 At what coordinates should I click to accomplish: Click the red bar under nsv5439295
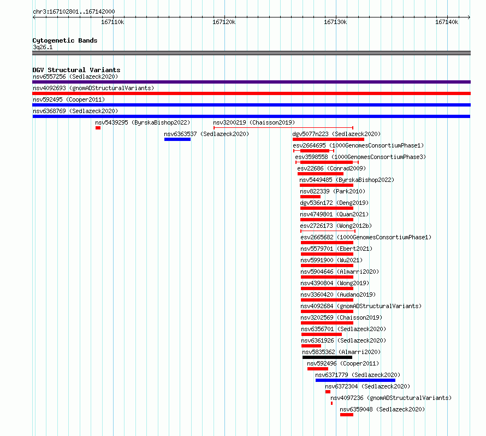(98, 128)
